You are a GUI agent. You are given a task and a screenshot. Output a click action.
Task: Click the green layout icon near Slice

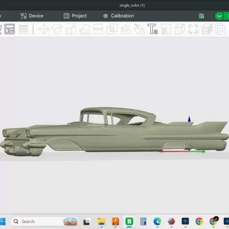tap(201, 16)
